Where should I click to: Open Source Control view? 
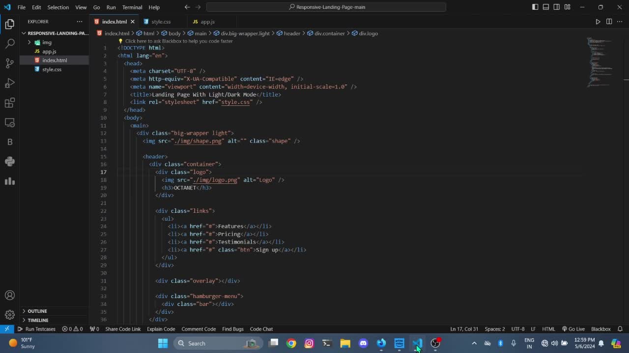pos(10,63)
